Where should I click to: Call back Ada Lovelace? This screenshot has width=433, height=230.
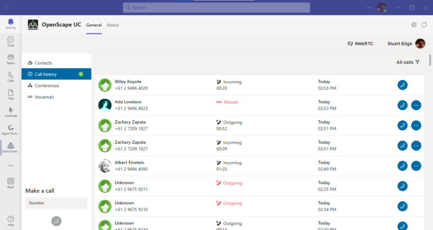click(x=403, y=105)
